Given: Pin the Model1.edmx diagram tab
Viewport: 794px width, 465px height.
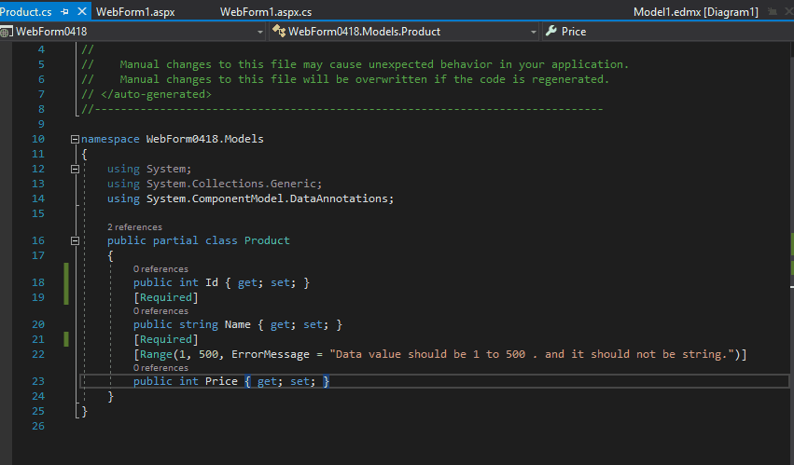Looking at the screenshot, I should tap(773, 11).
